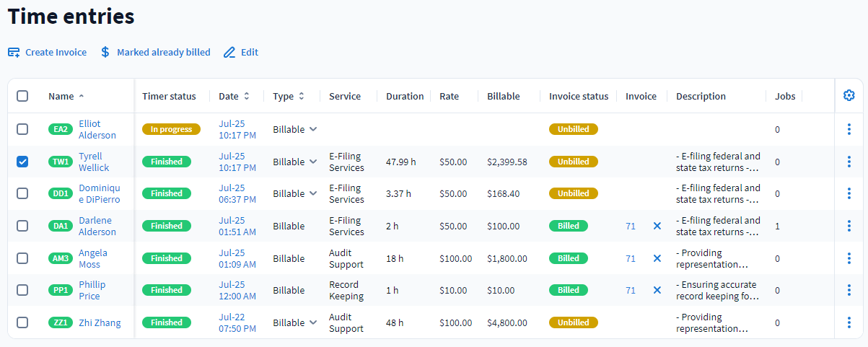The height and width of the screenshot is (347, 868).
Task: Open table column settings gear
Action: pyautogui.click(x=849, y=95)
